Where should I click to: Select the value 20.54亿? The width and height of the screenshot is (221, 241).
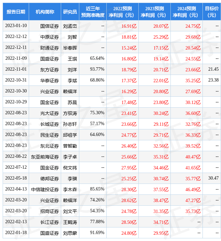pyautogui.click(x=193, y=48)
